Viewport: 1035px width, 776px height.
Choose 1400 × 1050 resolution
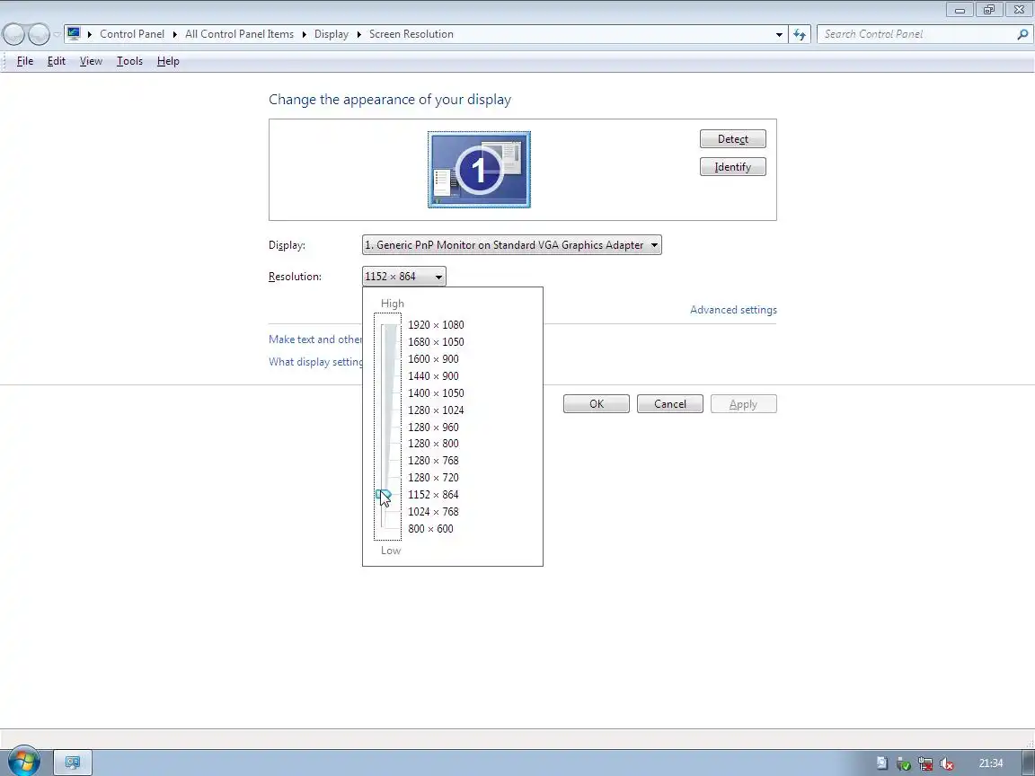pyautogui.click(x=436, y=392)
